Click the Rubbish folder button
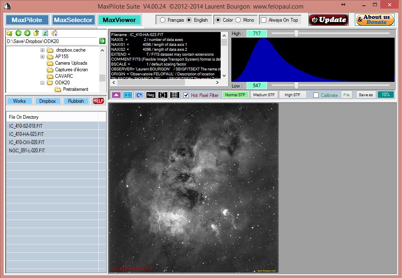The width and height of the screenshot is (402, 278). point(76,101)
